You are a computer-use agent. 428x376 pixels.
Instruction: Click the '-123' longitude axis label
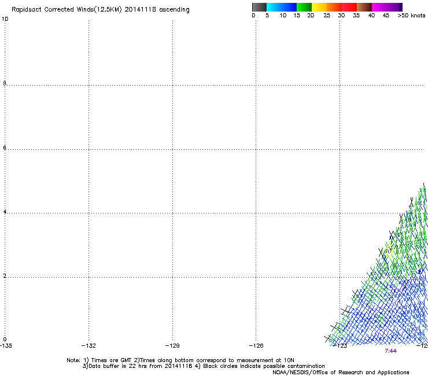pos(340,346)
